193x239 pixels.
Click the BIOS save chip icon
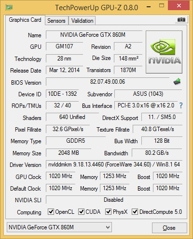tap(177, 82)
